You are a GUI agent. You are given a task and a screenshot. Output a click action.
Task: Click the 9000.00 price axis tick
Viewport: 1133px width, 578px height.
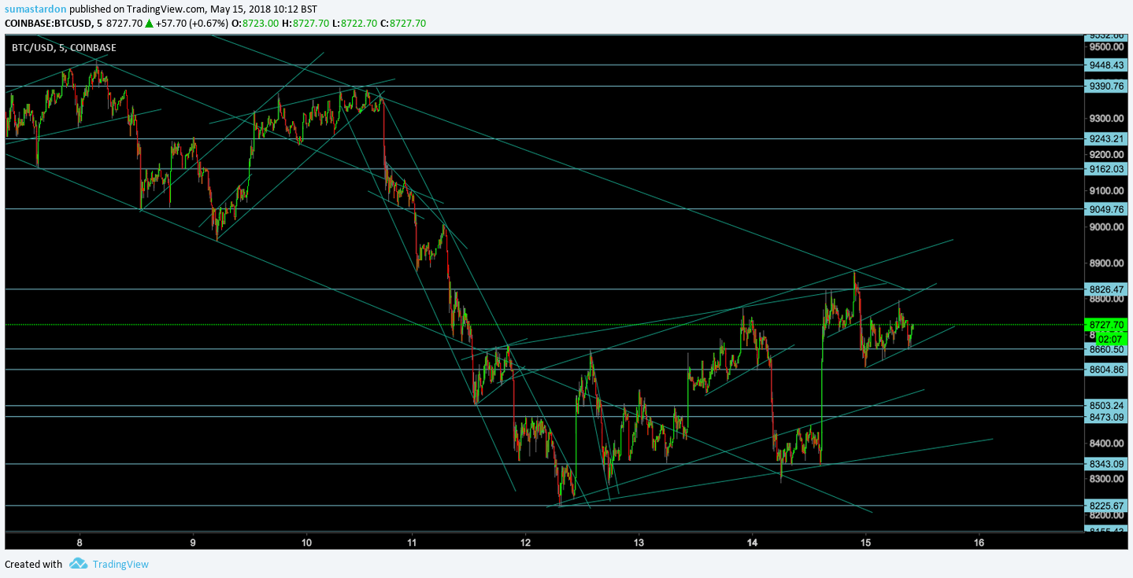coord(1105,227)
